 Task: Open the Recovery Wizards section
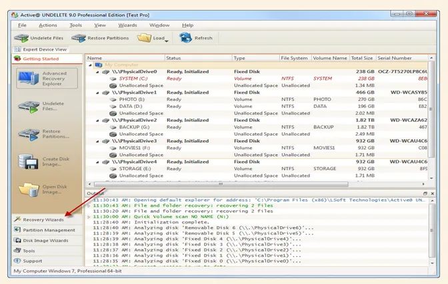[43, 219]
